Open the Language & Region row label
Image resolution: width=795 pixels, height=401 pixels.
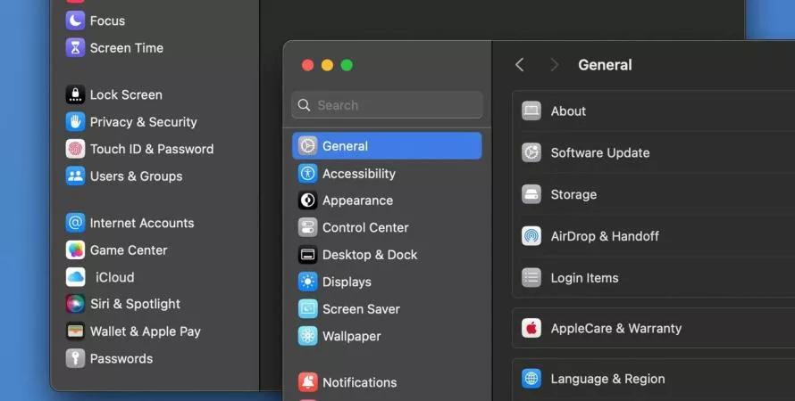pyautogui.click(x=608, y=379)
